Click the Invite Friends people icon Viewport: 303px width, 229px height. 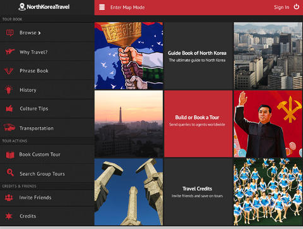[9, 197]
